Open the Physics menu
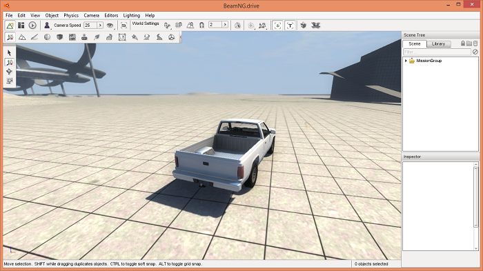The height and width of the screenshot is (271, 483). [x=71, y=15]
